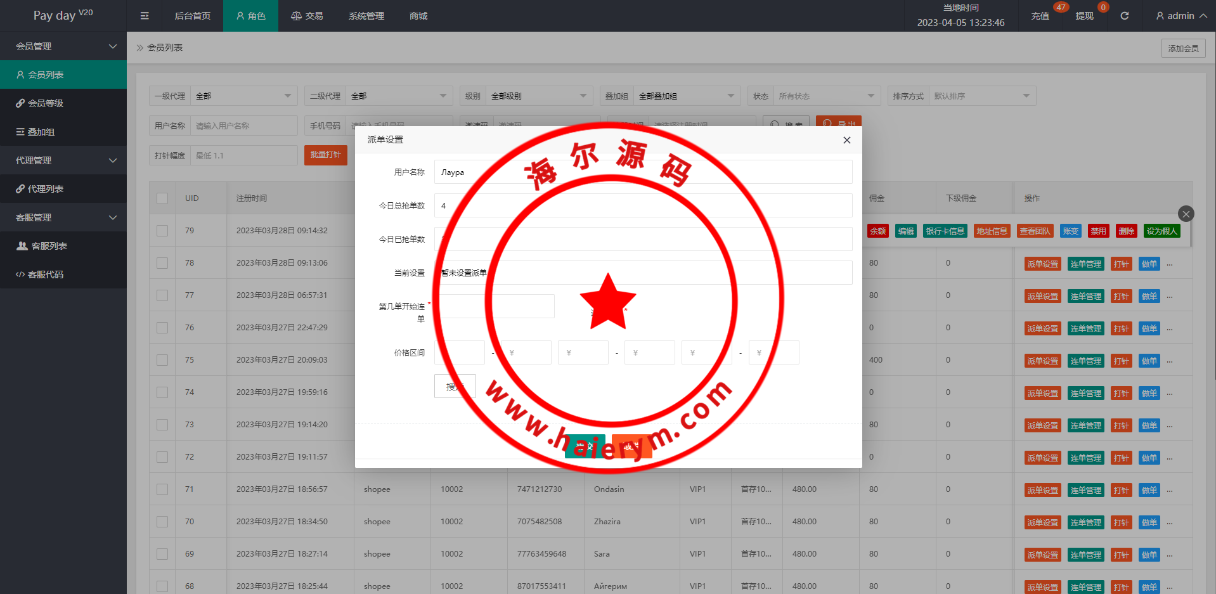Open the 一级代理 dropdown
Image resolution: width=1216 pixels, height=594 pixels.
pos(243,96)
